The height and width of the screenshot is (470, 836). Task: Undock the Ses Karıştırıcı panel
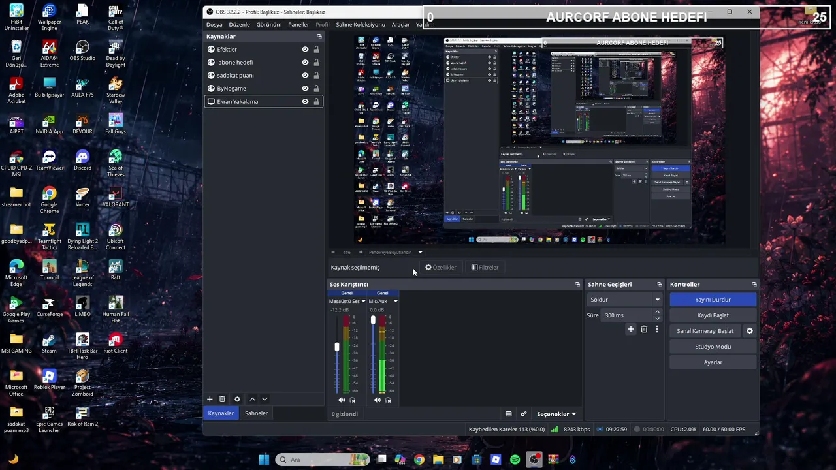click(x=577, y=284)
